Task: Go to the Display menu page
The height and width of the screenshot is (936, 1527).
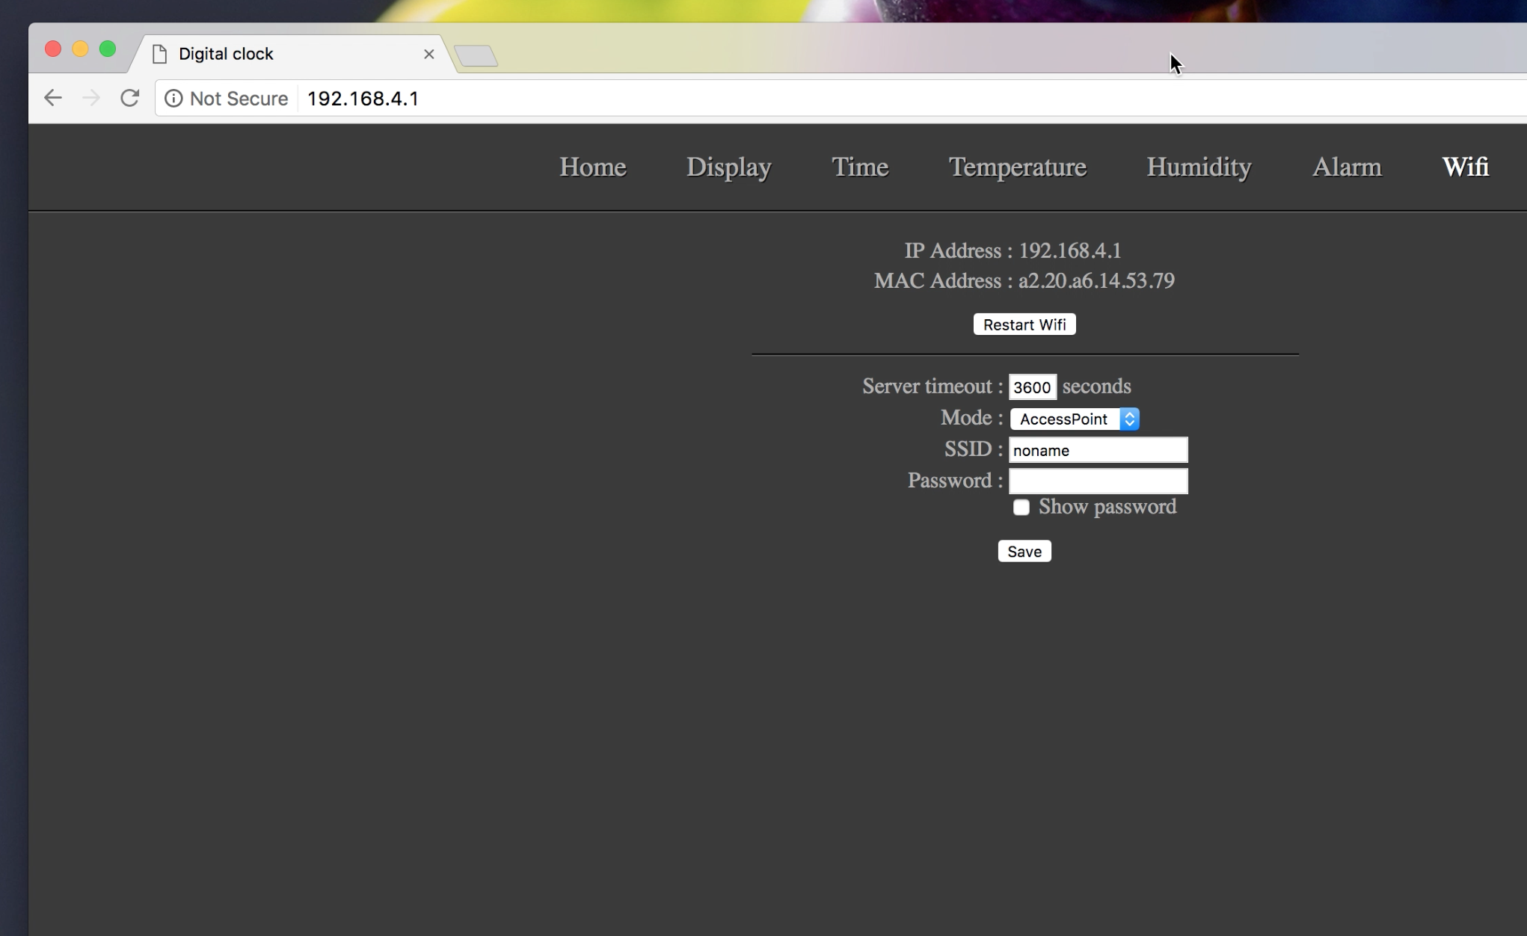Action: (728, 167)
